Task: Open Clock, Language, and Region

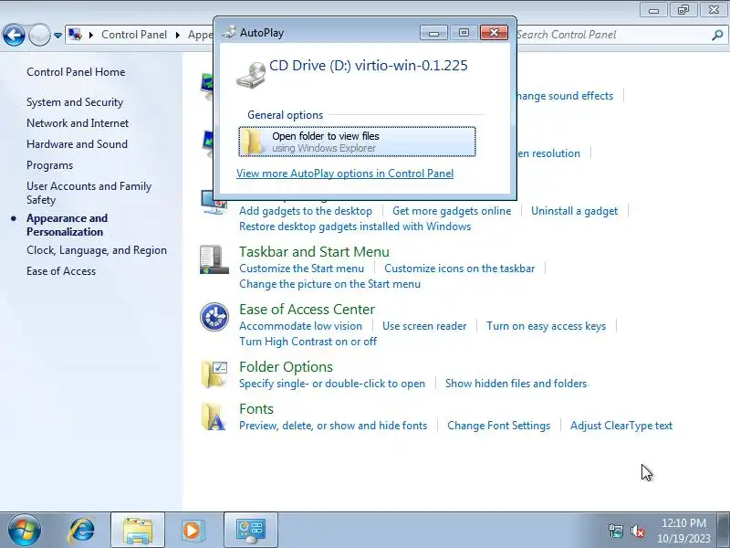Action: tap(97, 250)
